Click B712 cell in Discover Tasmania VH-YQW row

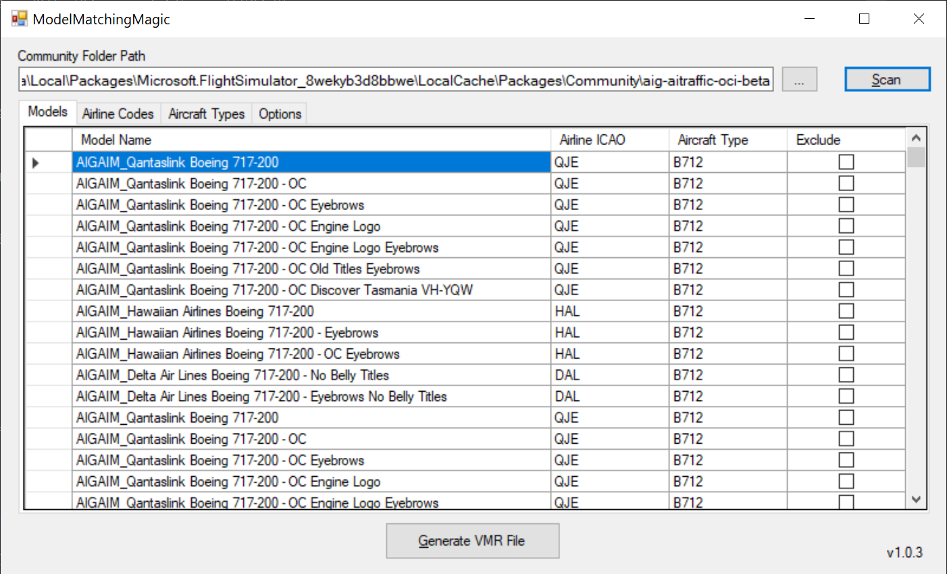click(728, 290)
